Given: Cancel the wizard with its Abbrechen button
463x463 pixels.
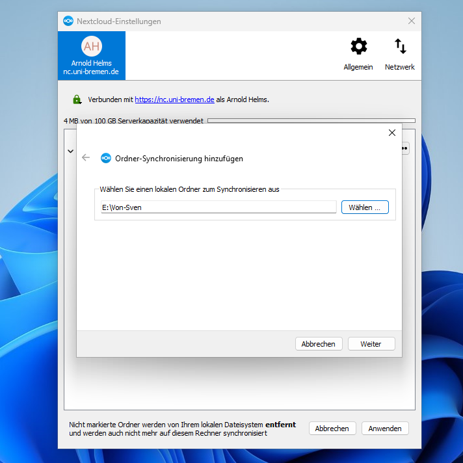Looking at the screenshot, I should 319,344.
